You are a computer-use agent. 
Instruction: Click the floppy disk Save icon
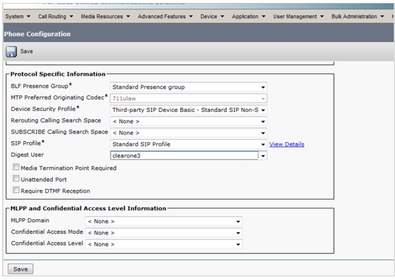pos(11,52)
